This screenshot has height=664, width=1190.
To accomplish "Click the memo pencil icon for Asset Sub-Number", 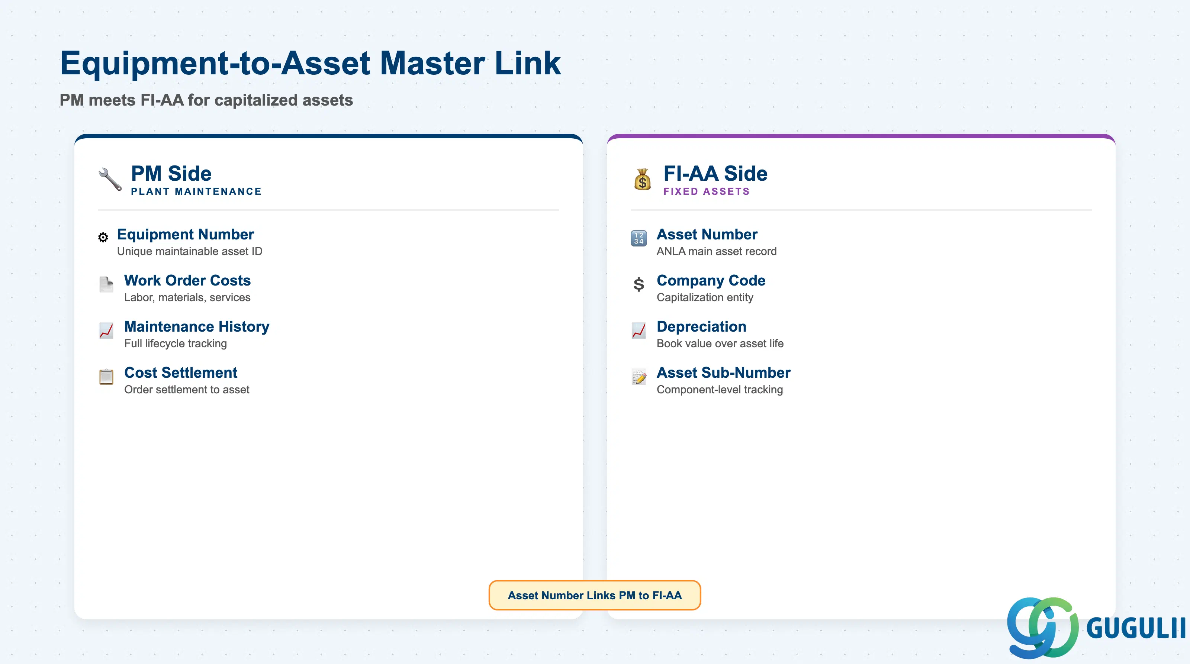I will point(639,376).
